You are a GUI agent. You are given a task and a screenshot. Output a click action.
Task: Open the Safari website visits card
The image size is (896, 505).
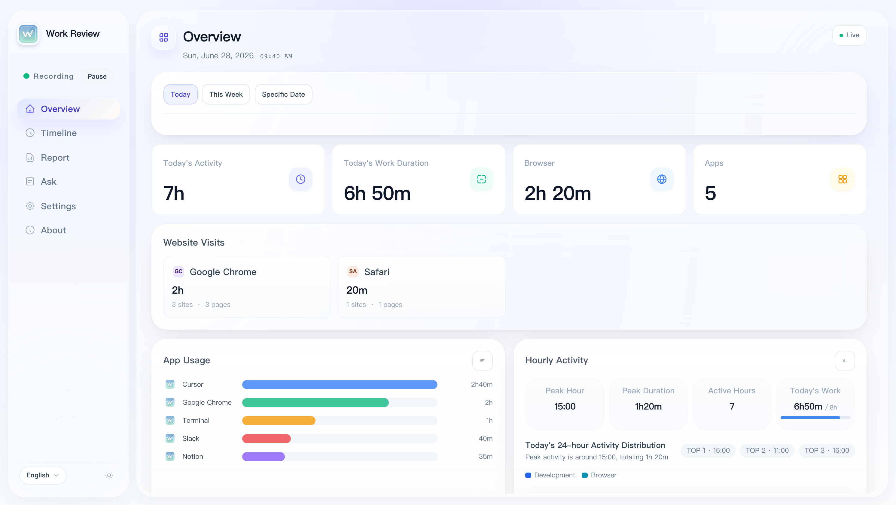422,287
